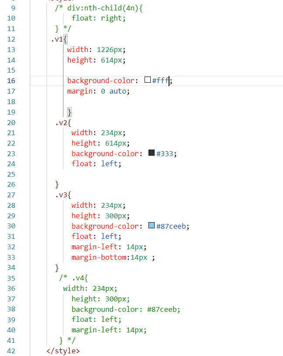This screenshot has width=283, height=356.
Task: Click line number 16 in gutter
Action: [11, 81]
